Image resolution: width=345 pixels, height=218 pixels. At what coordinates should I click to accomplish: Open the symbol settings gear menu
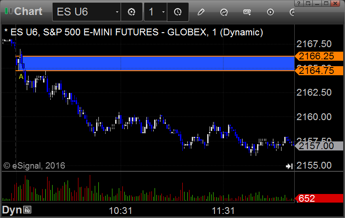[131, 12]
